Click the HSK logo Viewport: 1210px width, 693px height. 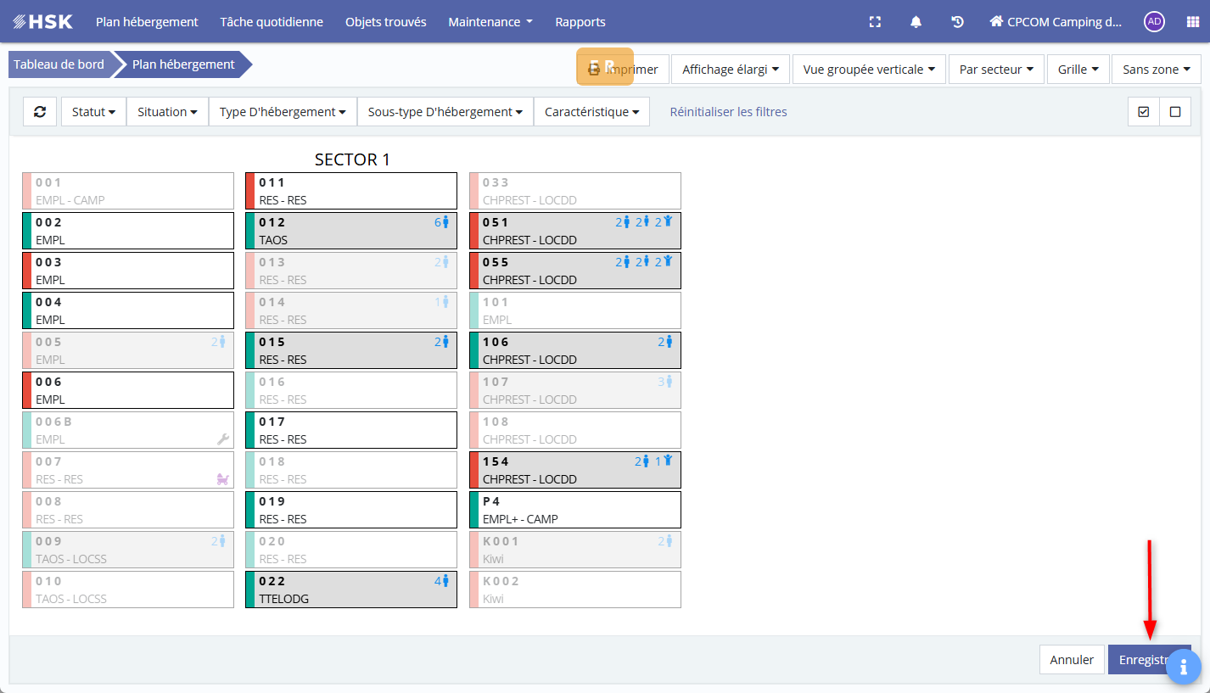coord(43,22)
